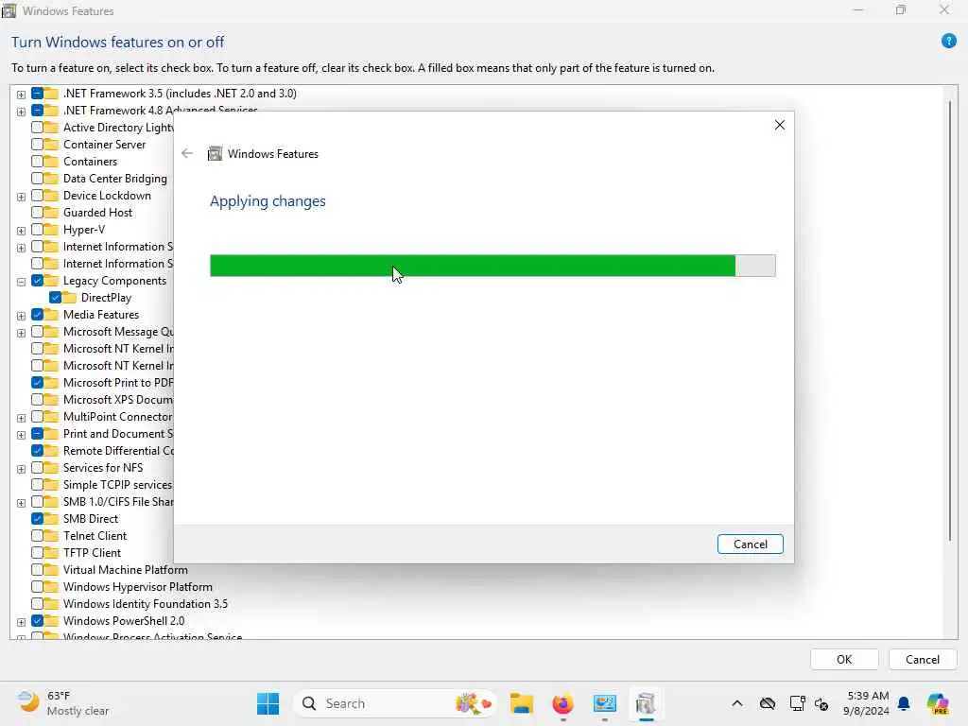Expand Media Features node
968x726 pixels.
click(21, 316)
